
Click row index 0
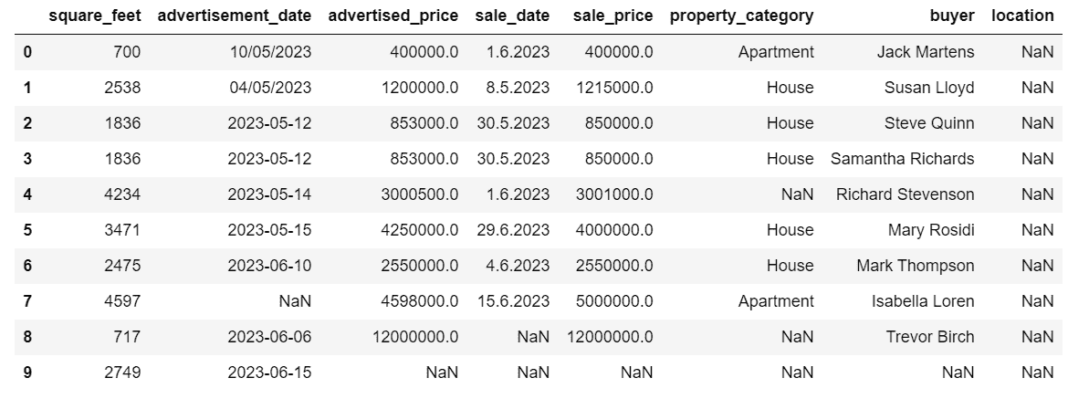point(26,52)
